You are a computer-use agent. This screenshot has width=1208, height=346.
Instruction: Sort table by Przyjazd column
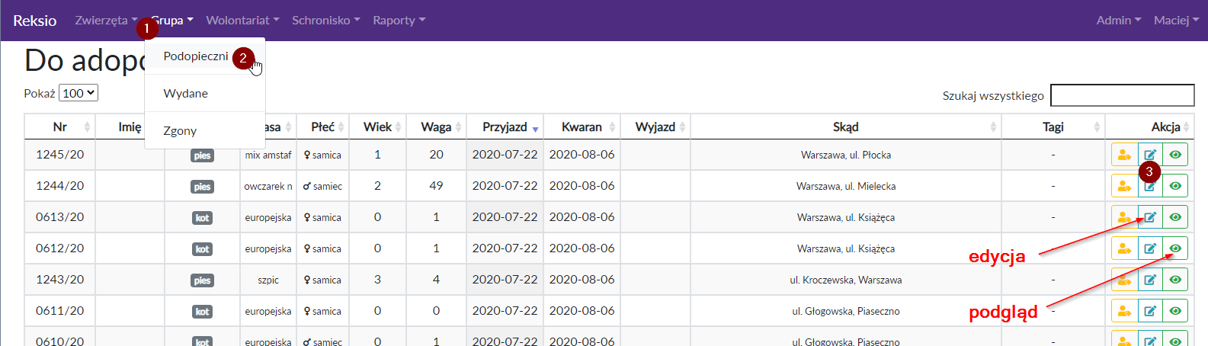[x=505, y=127]
